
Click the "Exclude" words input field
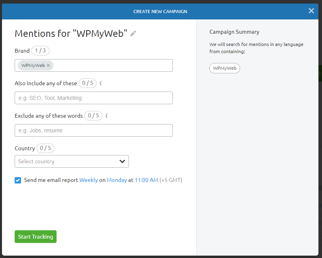(x=94, y=130)
